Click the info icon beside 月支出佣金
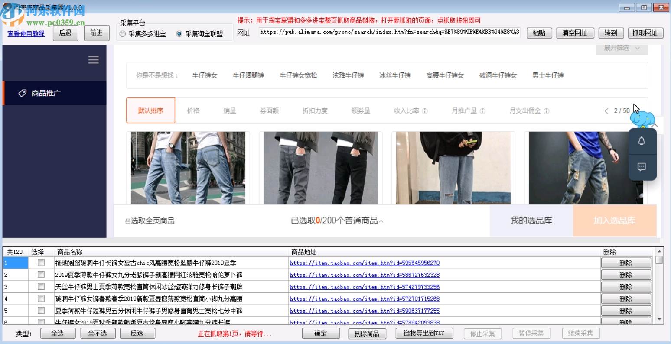The width and height of the screenshot is (671, 344). coord(547,110)
